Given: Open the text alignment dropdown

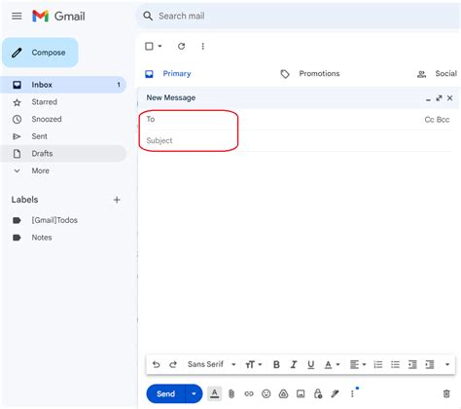Looking at the screenshot, I should point(358,365).
